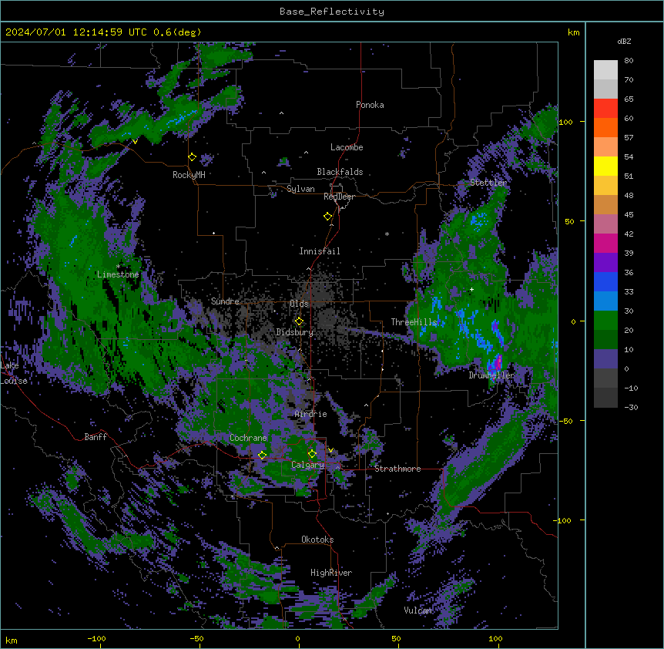
Task: Click the Limestone label
Action: pyautogui.click(x=118, y=274)
